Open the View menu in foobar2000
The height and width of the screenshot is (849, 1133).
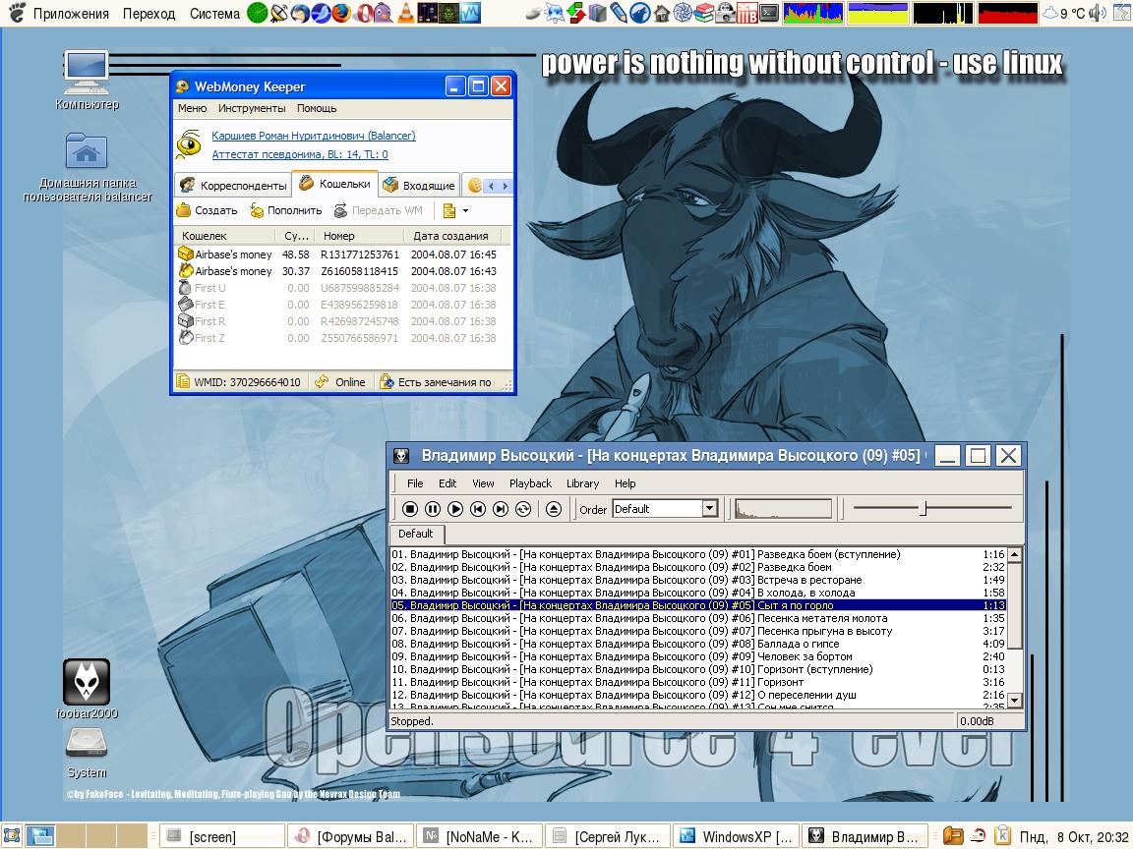tap(483, 483)
